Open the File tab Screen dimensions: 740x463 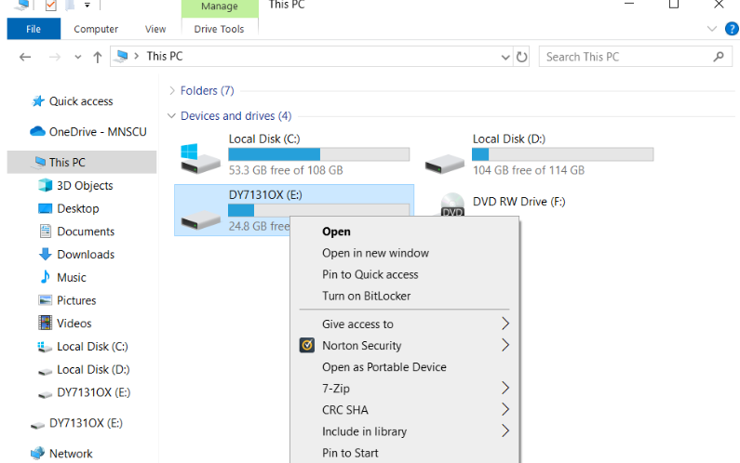pos(34,29)
